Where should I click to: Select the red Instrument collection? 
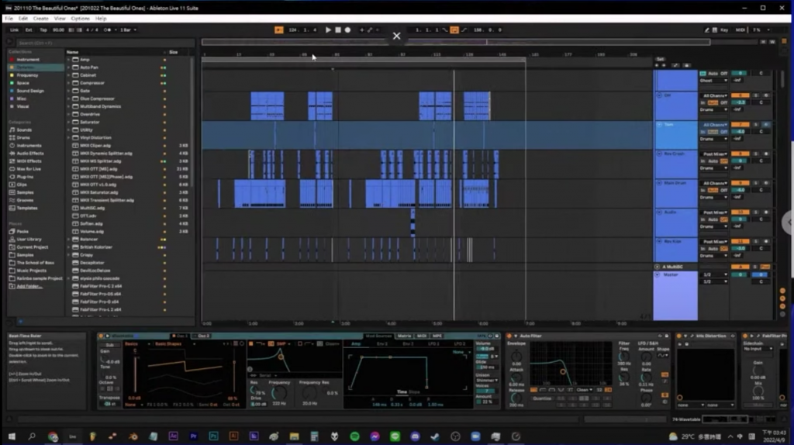click(x=27, y=59)
